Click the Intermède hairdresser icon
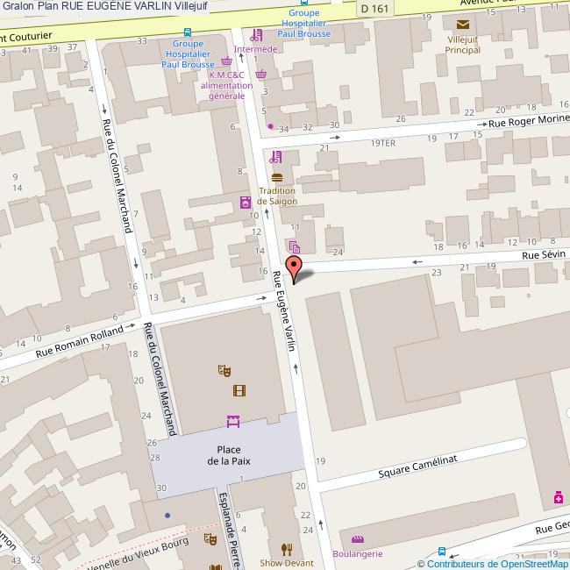570x570 pixels. tap(256, 36)
